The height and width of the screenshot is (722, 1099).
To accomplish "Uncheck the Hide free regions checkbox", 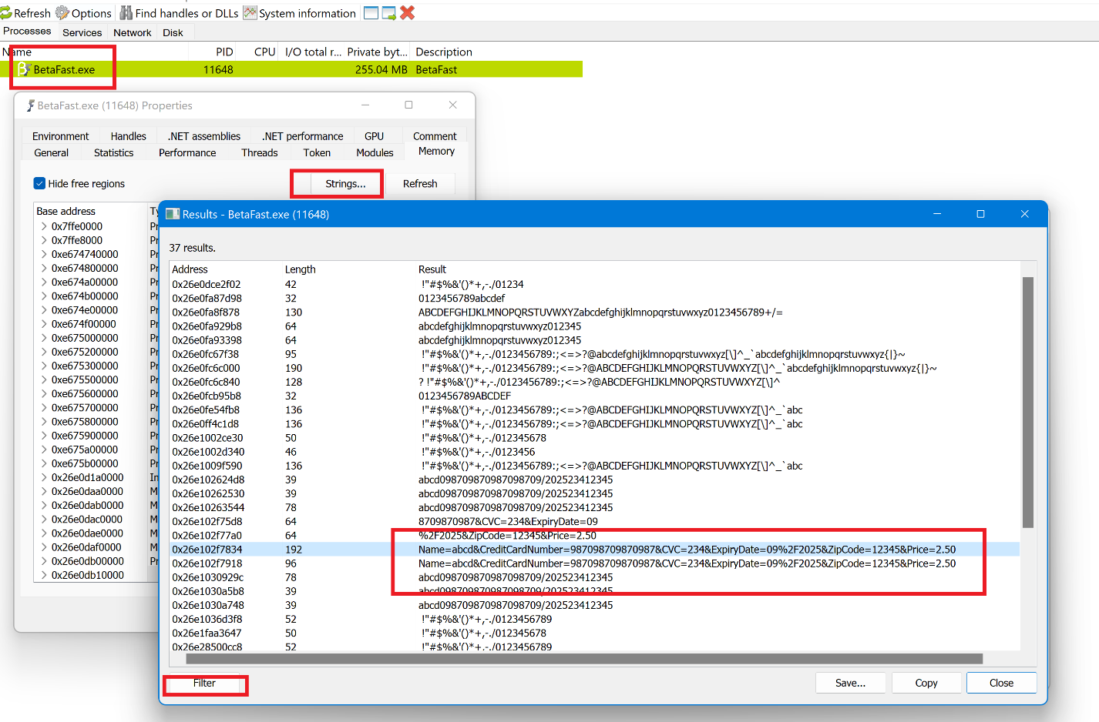I will (x=39, y=183).
